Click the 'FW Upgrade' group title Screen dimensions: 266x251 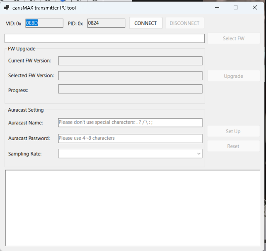pyautogui.click(x=22, y=49)
